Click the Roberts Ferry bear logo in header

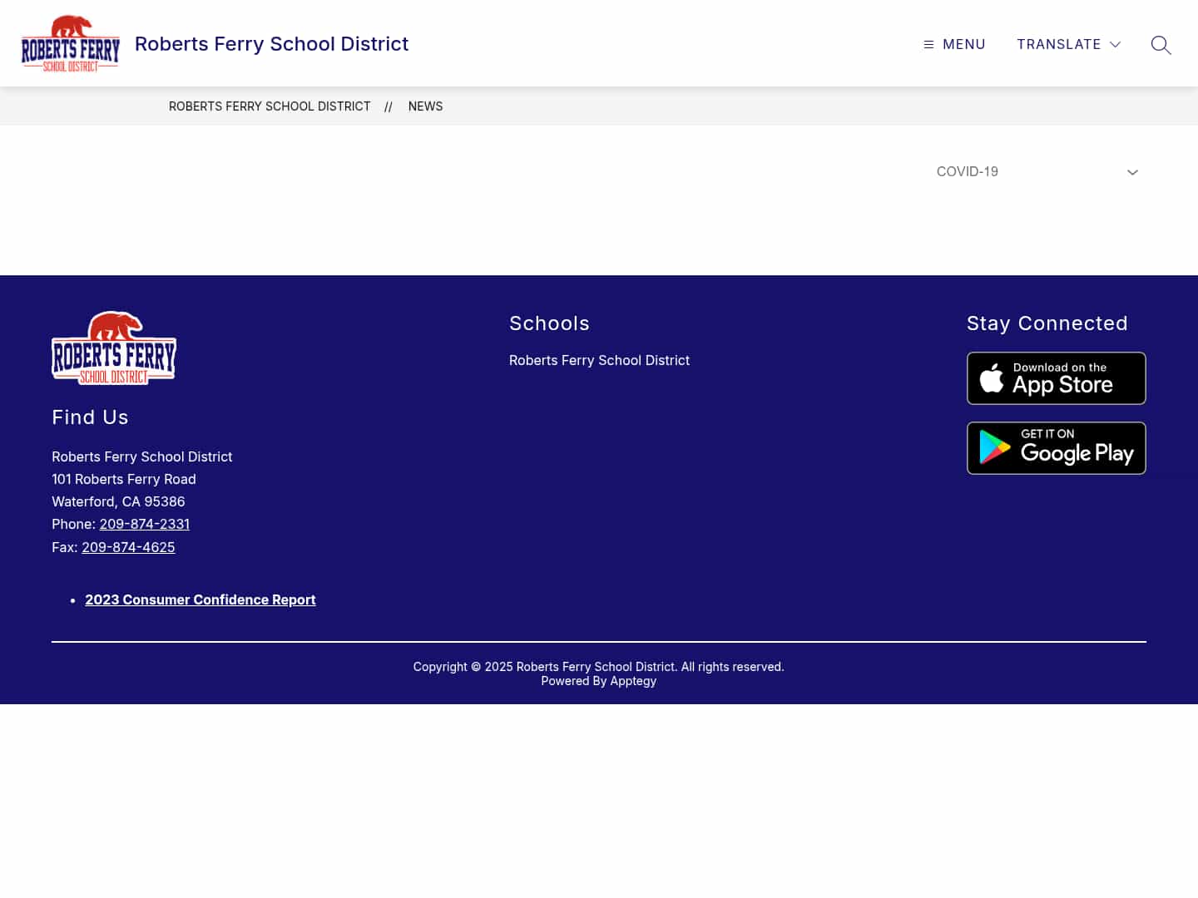coord(71,43)
